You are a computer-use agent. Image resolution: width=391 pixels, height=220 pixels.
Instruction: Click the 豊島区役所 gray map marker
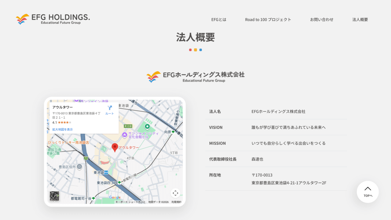(x=79, y=167)
